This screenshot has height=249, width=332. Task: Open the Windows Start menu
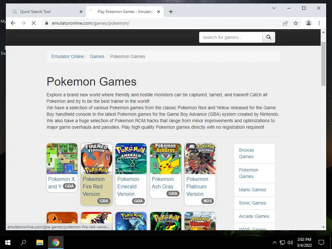(8, 243)
